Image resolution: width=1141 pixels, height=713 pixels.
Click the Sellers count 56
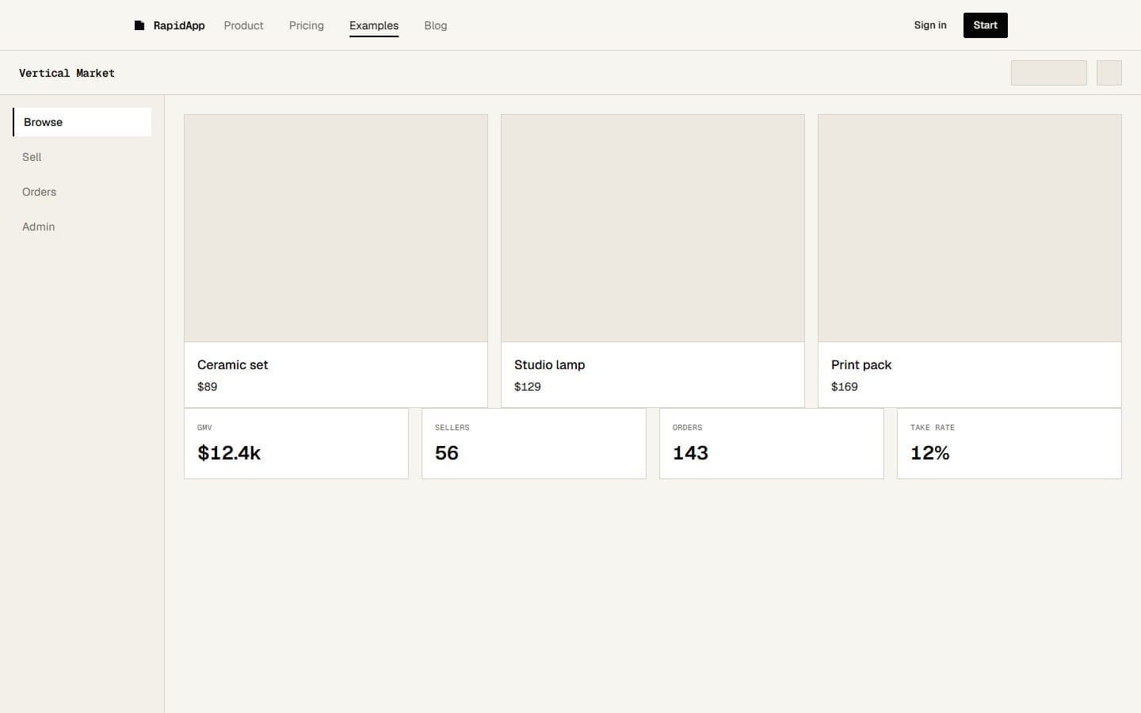[x=447, y=453]
